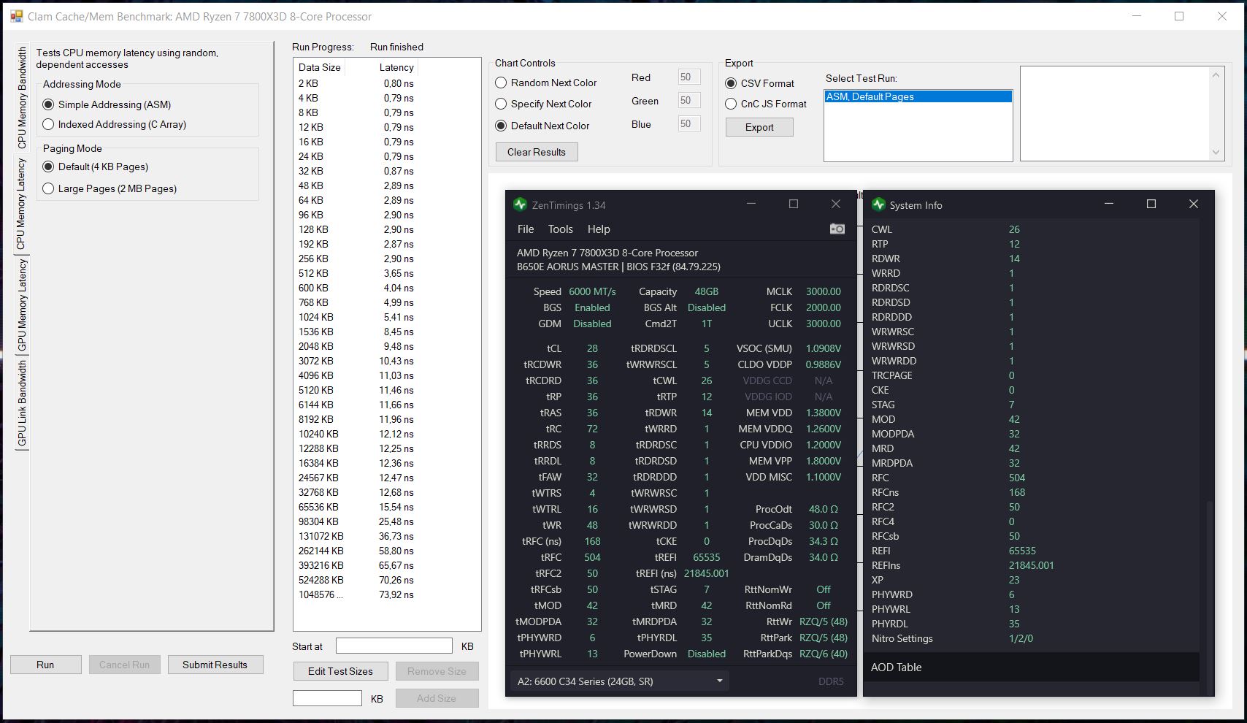Click the ZenTimings app logo icon
This screenshot has height=723, width=1247.
click(520, 204)
